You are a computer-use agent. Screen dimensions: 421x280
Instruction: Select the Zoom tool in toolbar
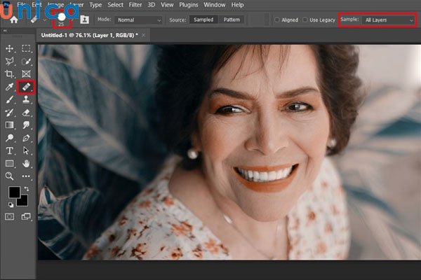point(10,176)
